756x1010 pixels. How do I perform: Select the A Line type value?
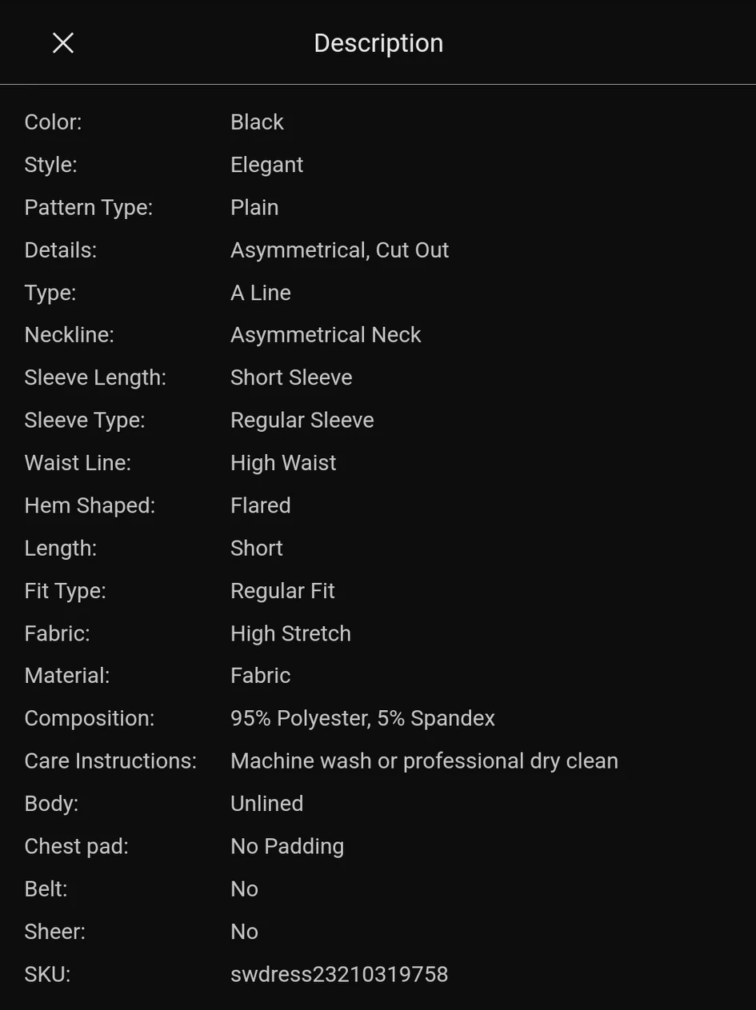(260, 293)
